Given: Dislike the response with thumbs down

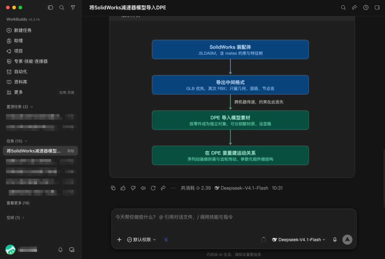Looking at the screenshot, I should pyautogui.click(x=133, y=188).
